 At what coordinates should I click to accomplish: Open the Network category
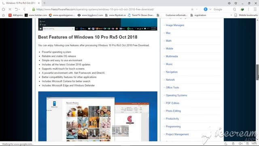(170, 79)
